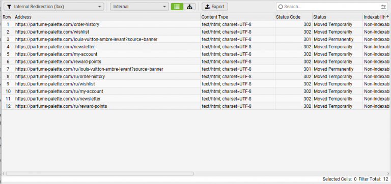Image resolution: width=391 pixels, height=184 pixels.
Task: Sort by the Row column header
Action: (7, 17)
